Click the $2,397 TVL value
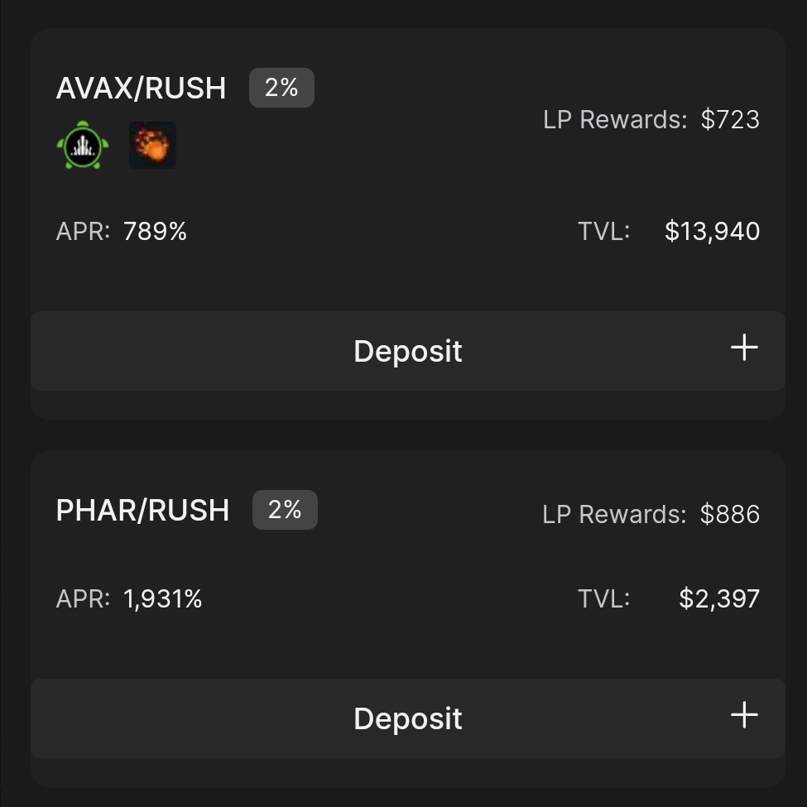The height and width of the screenshot is (807, 807). pyautogui.click(x=719, y=598)
